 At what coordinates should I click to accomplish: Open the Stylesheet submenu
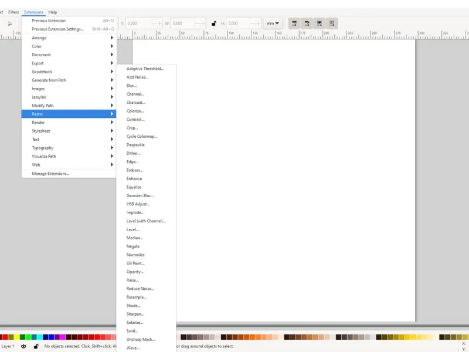[x=69, y=131]
